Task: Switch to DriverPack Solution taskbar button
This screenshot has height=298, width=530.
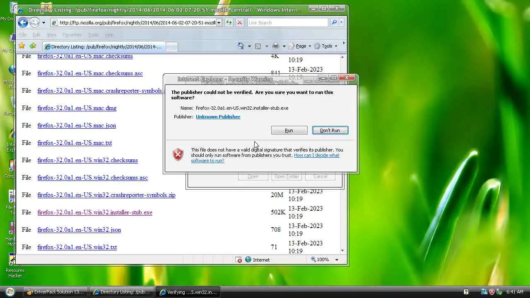Action: click(x=55, y=292)
